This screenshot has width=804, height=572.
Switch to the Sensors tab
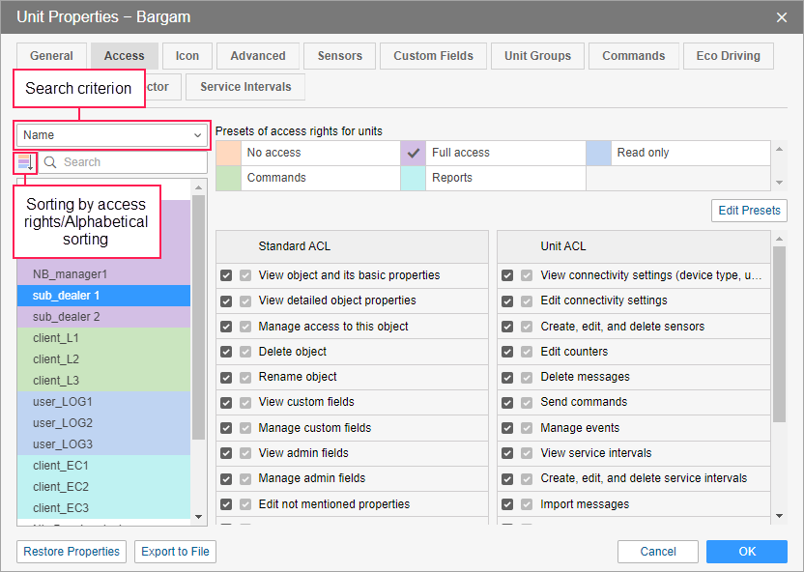338,56
